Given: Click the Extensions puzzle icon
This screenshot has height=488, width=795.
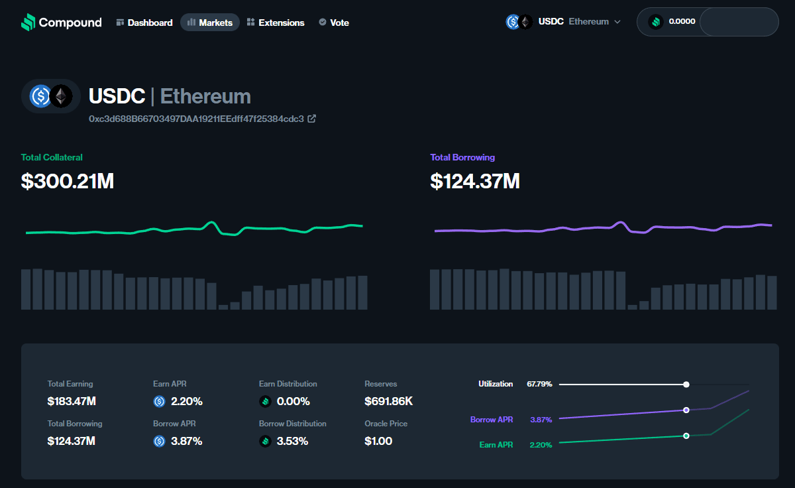Looking at the screenshot, I should (x=250, y=22).
